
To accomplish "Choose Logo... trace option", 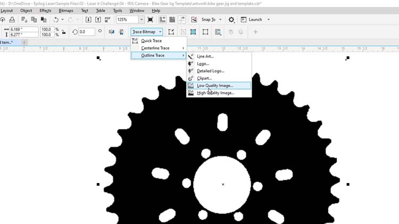I will [x=219, y=64].
